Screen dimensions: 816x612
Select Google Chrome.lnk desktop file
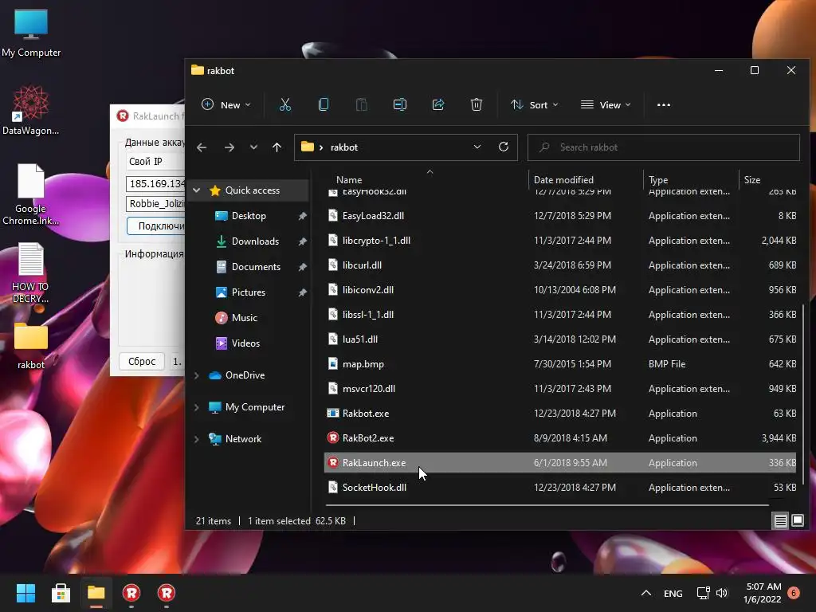pos(31,194)
